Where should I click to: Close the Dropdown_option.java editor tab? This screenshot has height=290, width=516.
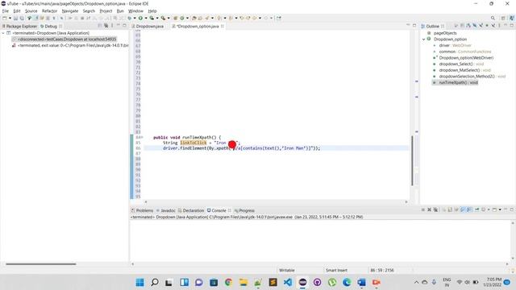[x=223, y=26]
